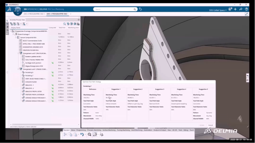Check the Suggestion 4 checkbox

(177, 92)
